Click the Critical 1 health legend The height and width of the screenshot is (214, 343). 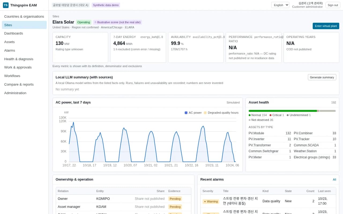tap(277, 115)
